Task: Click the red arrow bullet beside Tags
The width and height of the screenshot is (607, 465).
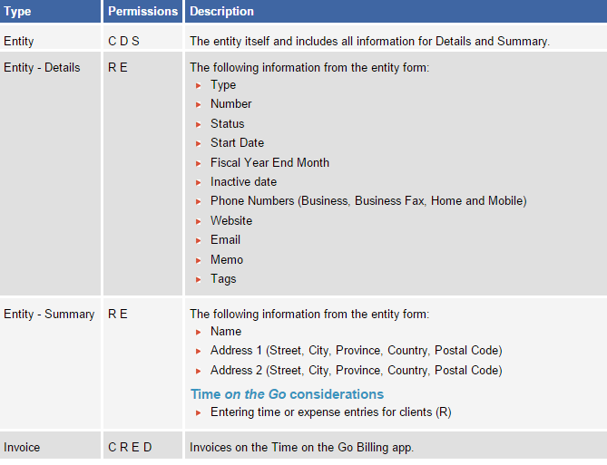Action: [199, 279]
